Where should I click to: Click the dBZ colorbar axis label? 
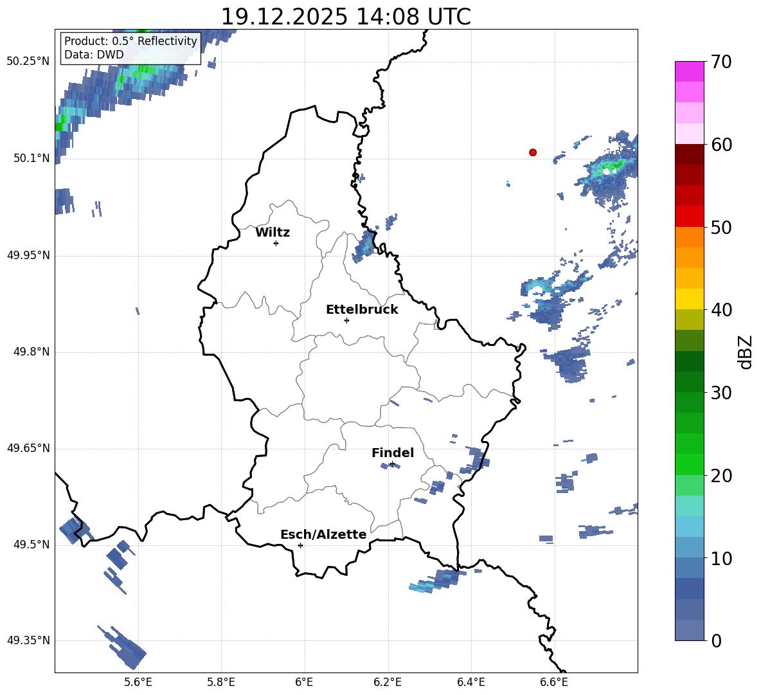coord(745,352)
